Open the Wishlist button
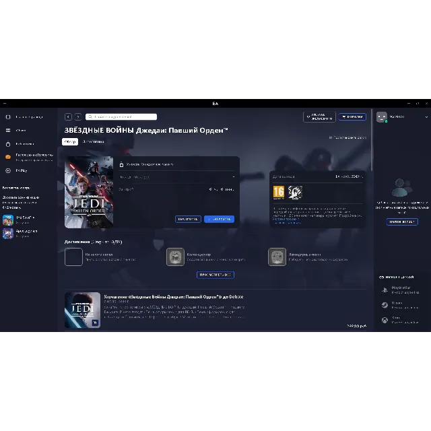Screen dimensions: 431x431 319,117
